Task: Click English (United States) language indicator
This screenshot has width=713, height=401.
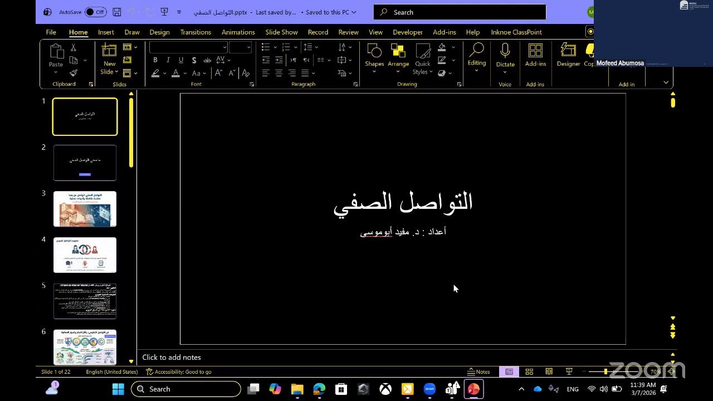Action: click(112, 371)
